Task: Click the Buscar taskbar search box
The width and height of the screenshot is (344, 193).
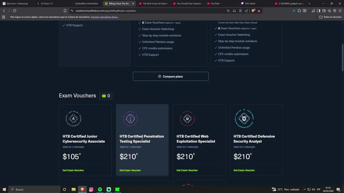Action: click(x=34, y=190)
